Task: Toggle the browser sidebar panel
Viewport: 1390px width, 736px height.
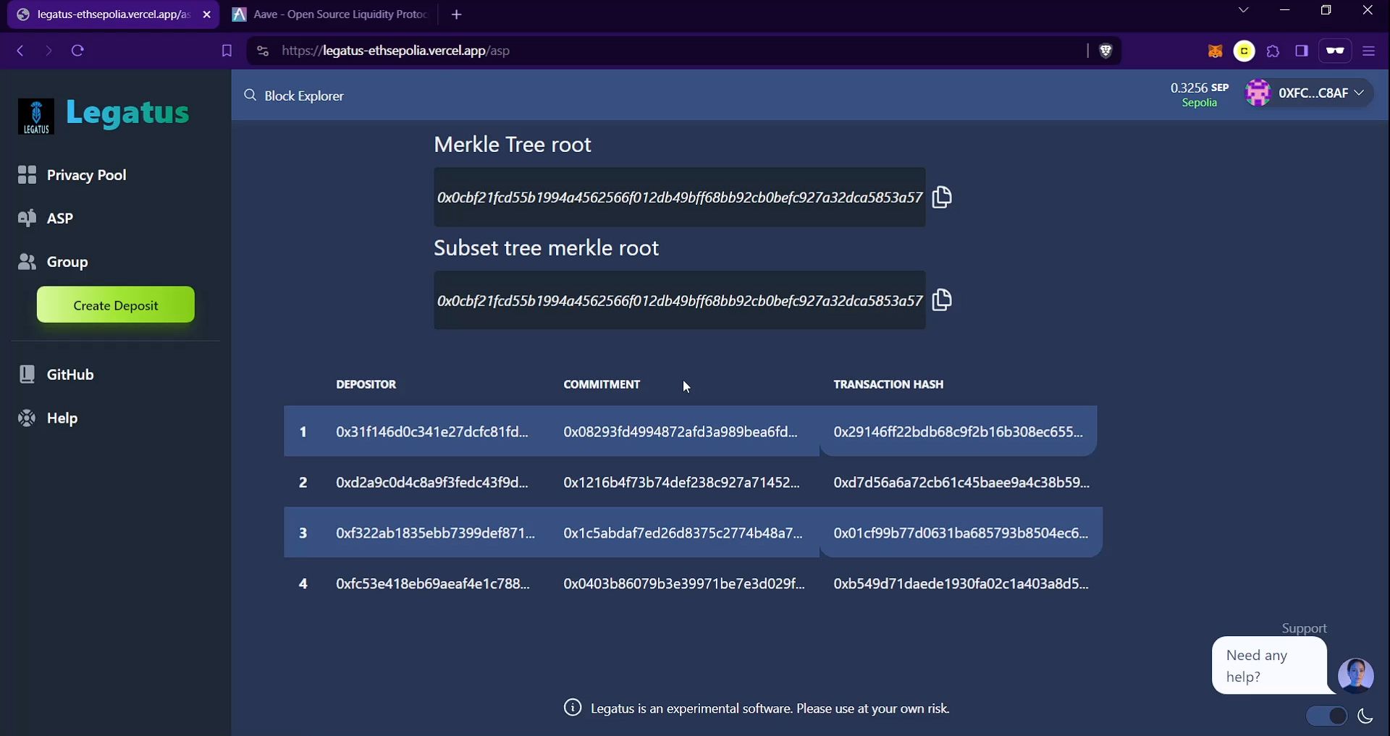Action: point(1302,51)
